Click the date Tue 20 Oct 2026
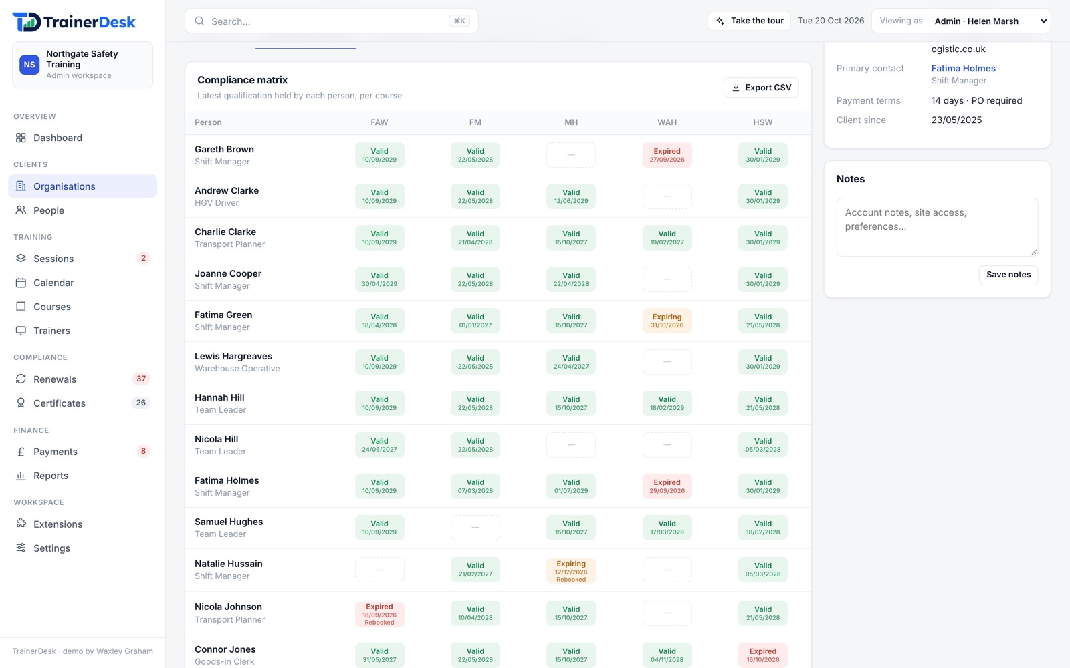Screen dimensions: 1070x668 point(831,21)
